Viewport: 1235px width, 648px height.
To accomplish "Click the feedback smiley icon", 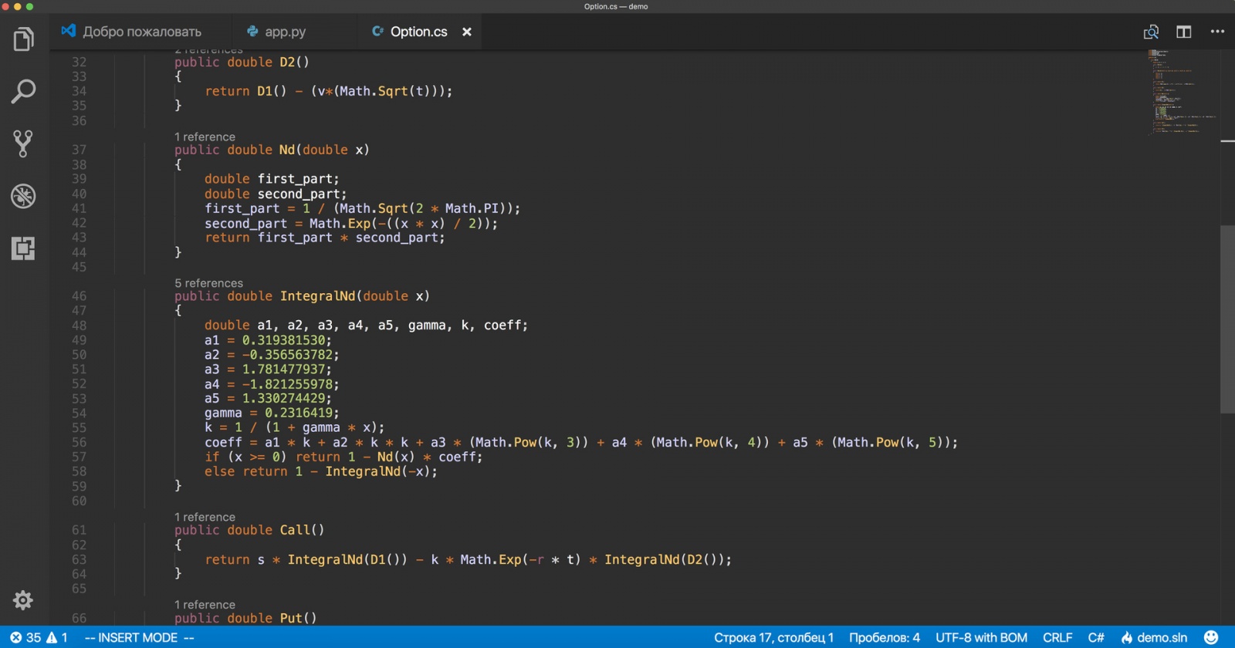I will coord(1211,638).
